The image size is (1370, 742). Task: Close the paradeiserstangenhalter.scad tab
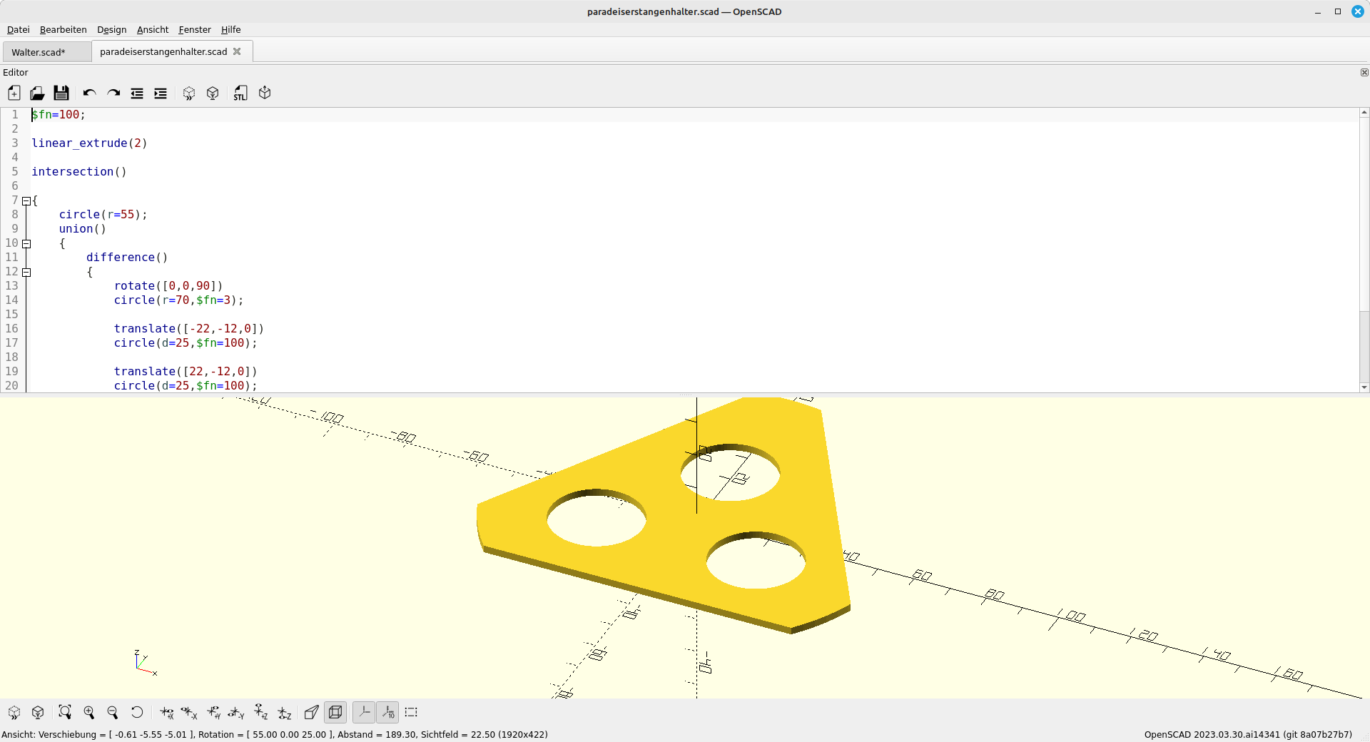point(237,51)
